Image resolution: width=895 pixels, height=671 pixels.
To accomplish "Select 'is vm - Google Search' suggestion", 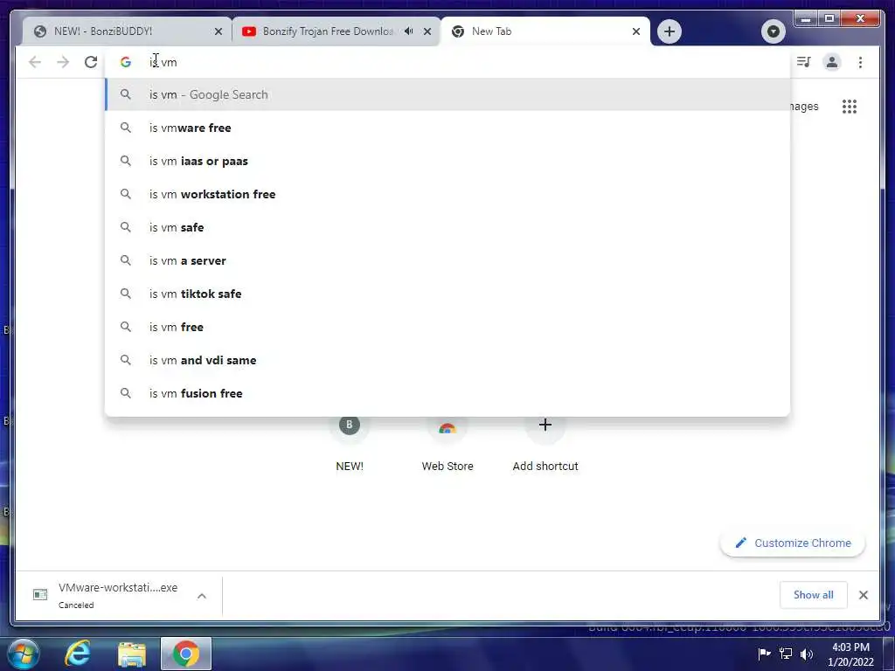I will coord(447,94).
